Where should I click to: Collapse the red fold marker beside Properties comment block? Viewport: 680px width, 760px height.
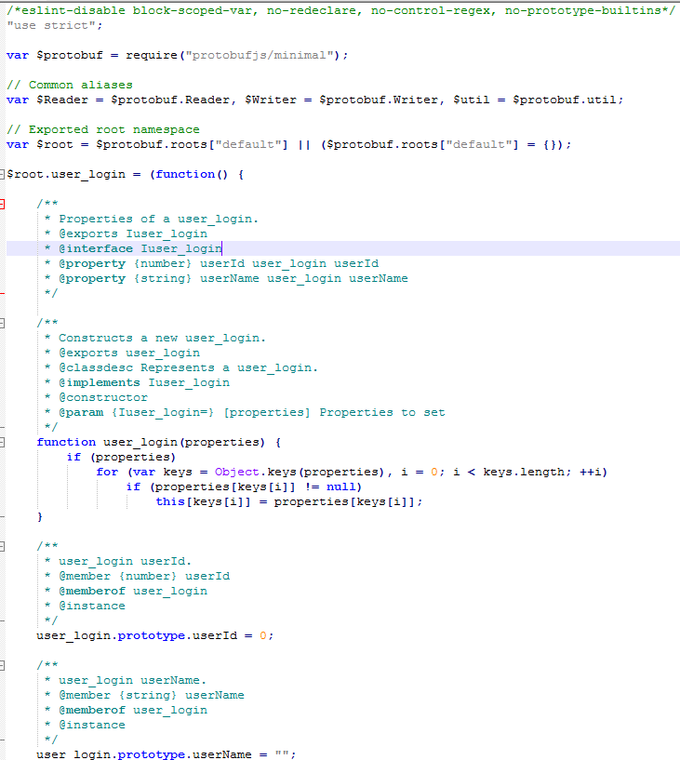(x=2, y=204)
